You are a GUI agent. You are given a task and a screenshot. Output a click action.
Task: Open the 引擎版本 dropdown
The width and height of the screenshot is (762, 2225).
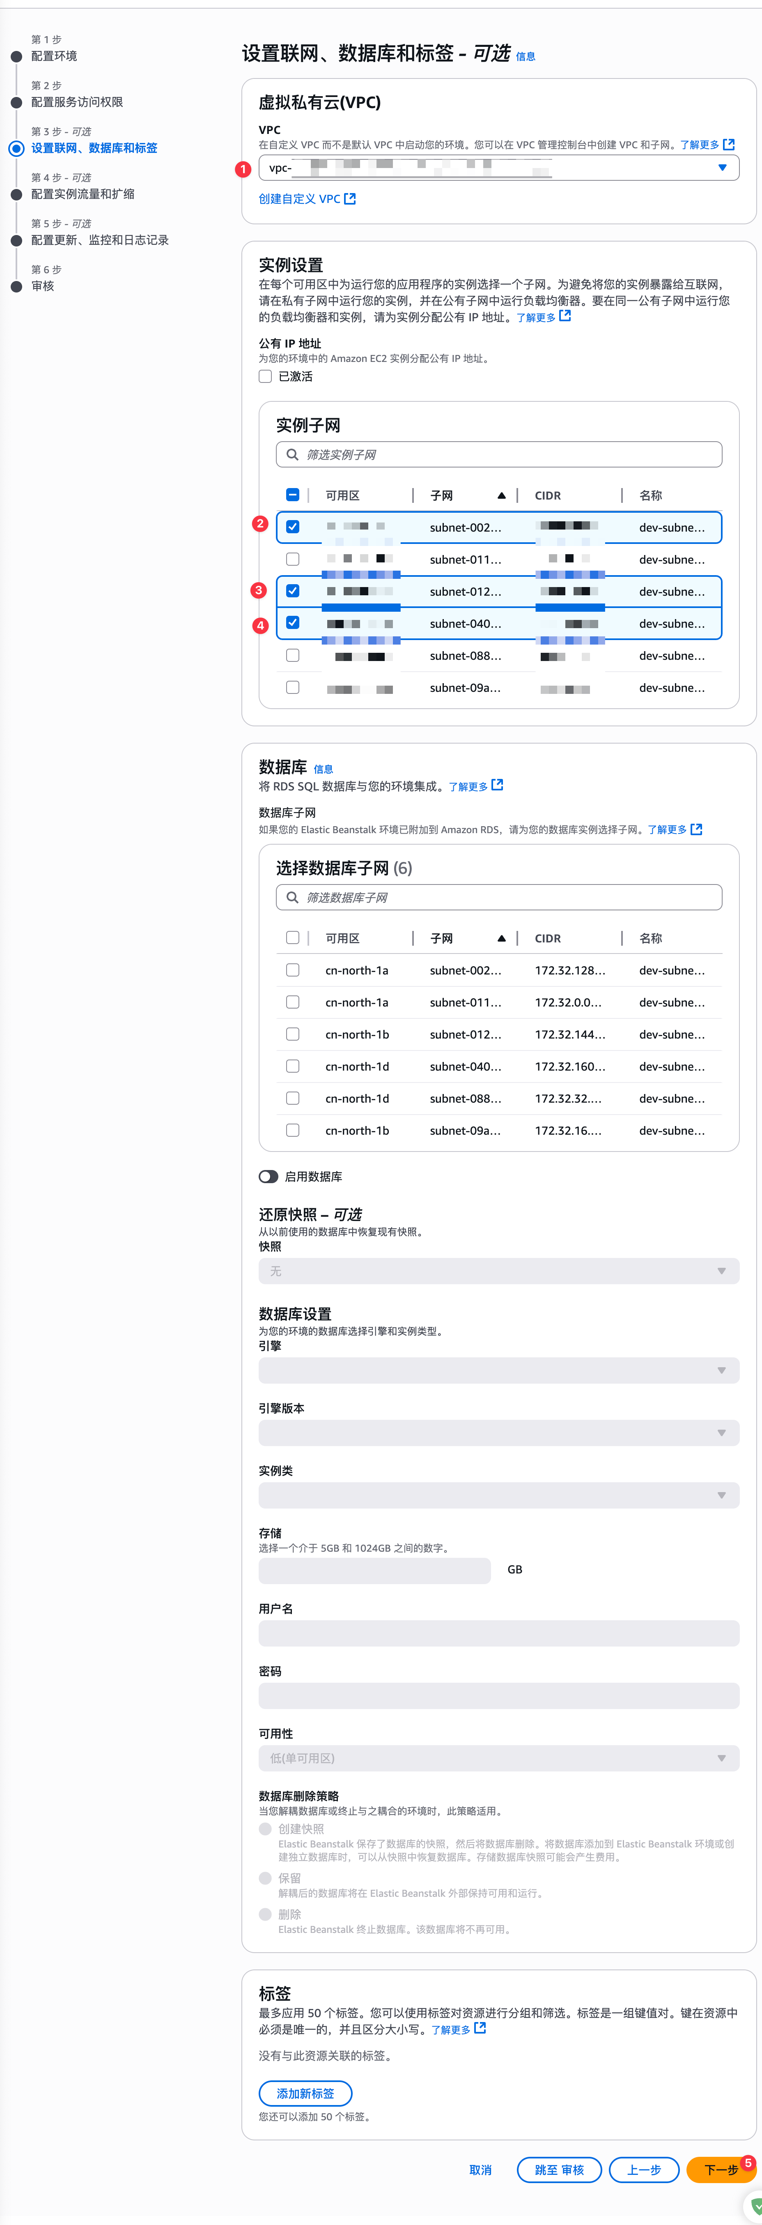coord(499,1433)
